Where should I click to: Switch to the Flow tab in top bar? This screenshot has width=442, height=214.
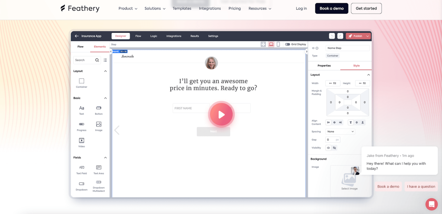[138, 36]
